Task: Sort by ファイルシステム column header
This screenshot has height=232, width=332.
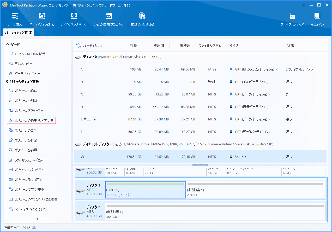Action: (210, 46)
